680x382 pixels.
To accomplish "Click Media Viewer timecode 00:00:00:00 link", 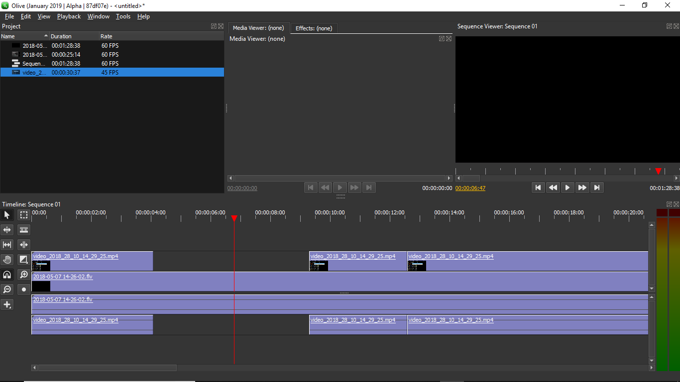I will coord(242,188).
